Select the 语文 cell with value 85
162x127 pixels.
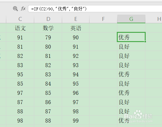point(20,83)
